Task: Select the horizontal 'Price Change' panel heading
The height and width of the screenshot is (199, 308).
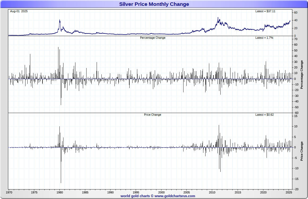Action: pyautogui.click(x=153, y=115)
